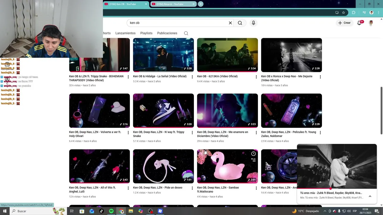
Task: Open options menu for Me enamore en Diciembre
Action: [x=256, y=133]
